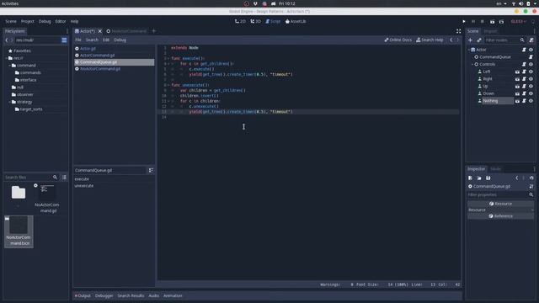
Task: Play a custom scene clapper icon
Action: point(502,21)
